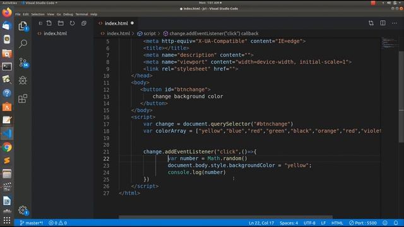Collapse all folders in explorer icon
The width and height of the screenshot is (404, 227).
(84, 23)
